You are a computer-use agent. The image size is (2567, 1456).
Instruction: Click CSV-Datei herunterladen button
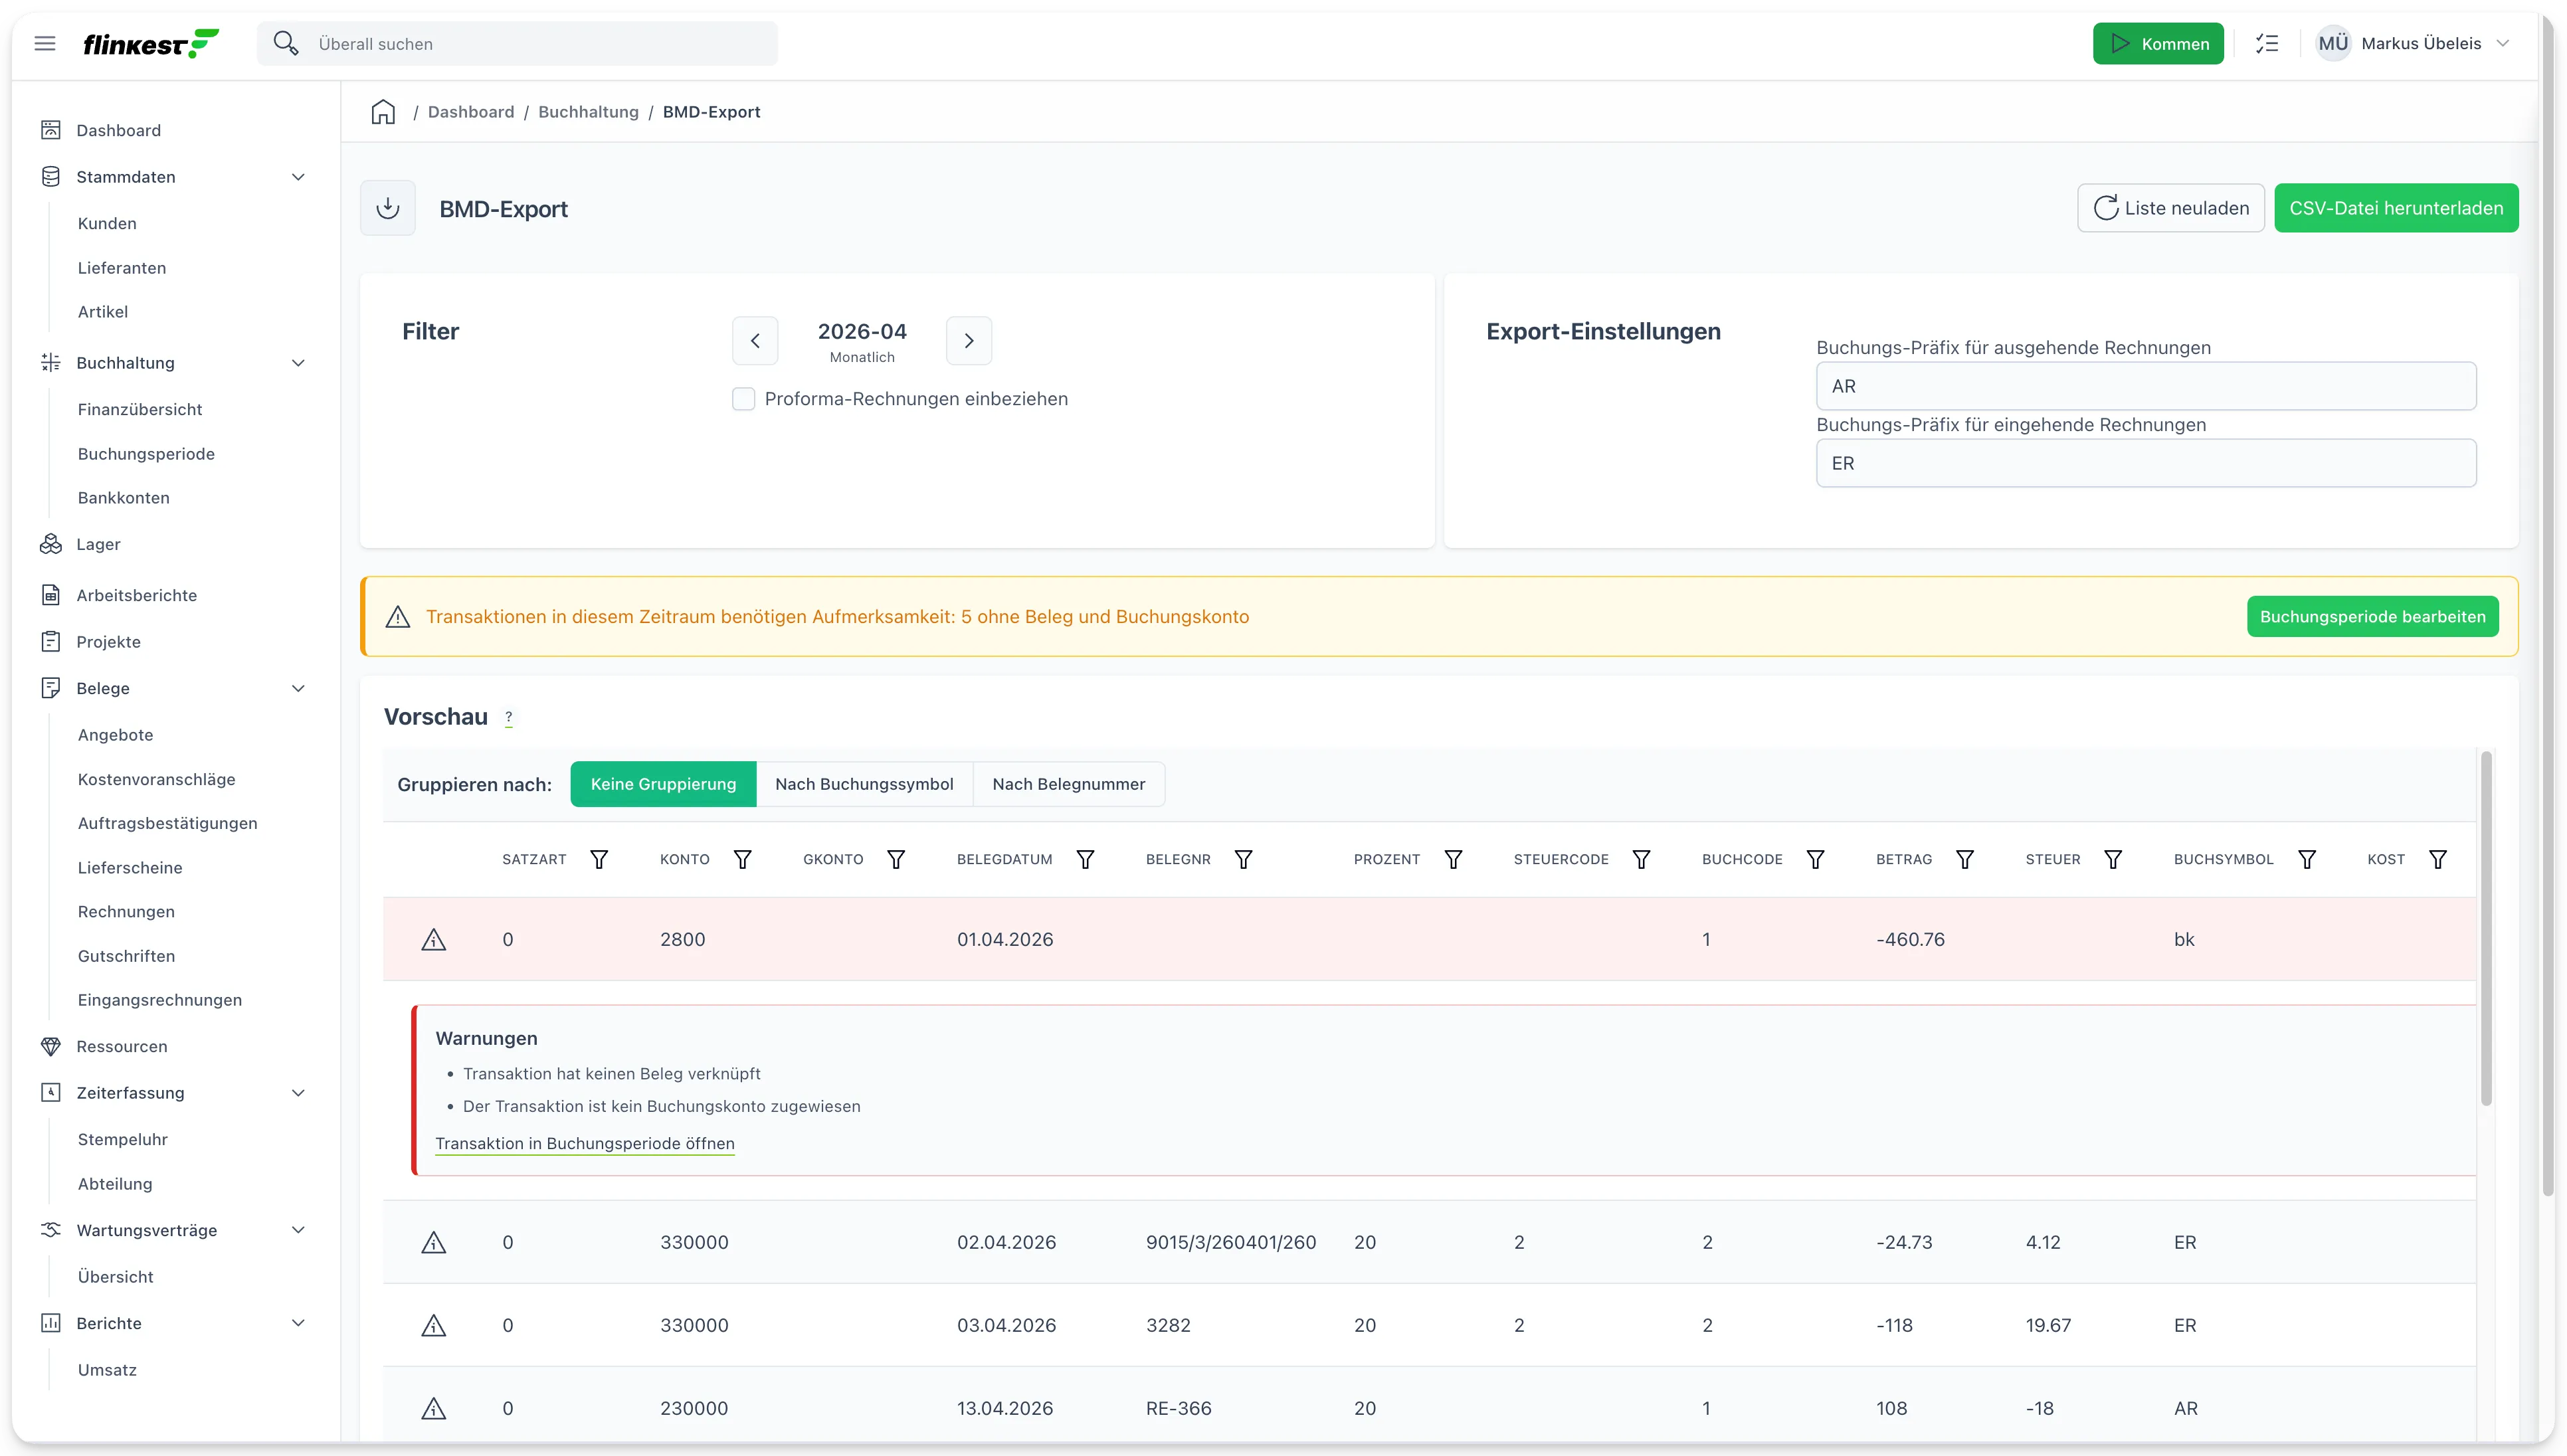pyautogui.click(x=2395, y=208)
